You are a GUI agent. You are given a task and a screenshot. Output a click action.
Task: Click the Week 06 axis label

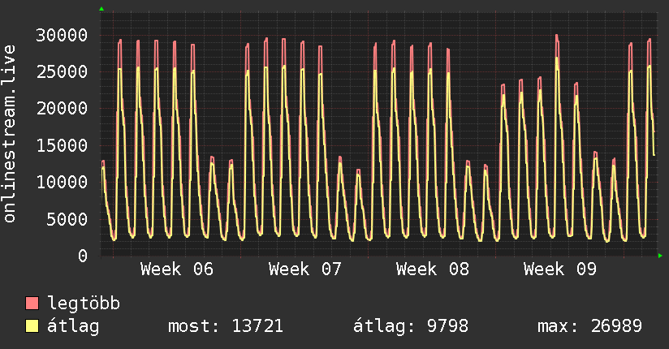[x=177, y=269]
